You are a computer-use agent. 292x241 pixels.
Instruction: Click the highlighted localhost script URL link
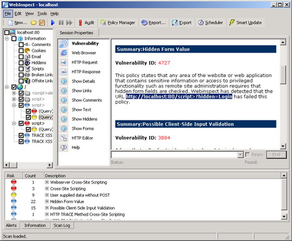point(179,97)
